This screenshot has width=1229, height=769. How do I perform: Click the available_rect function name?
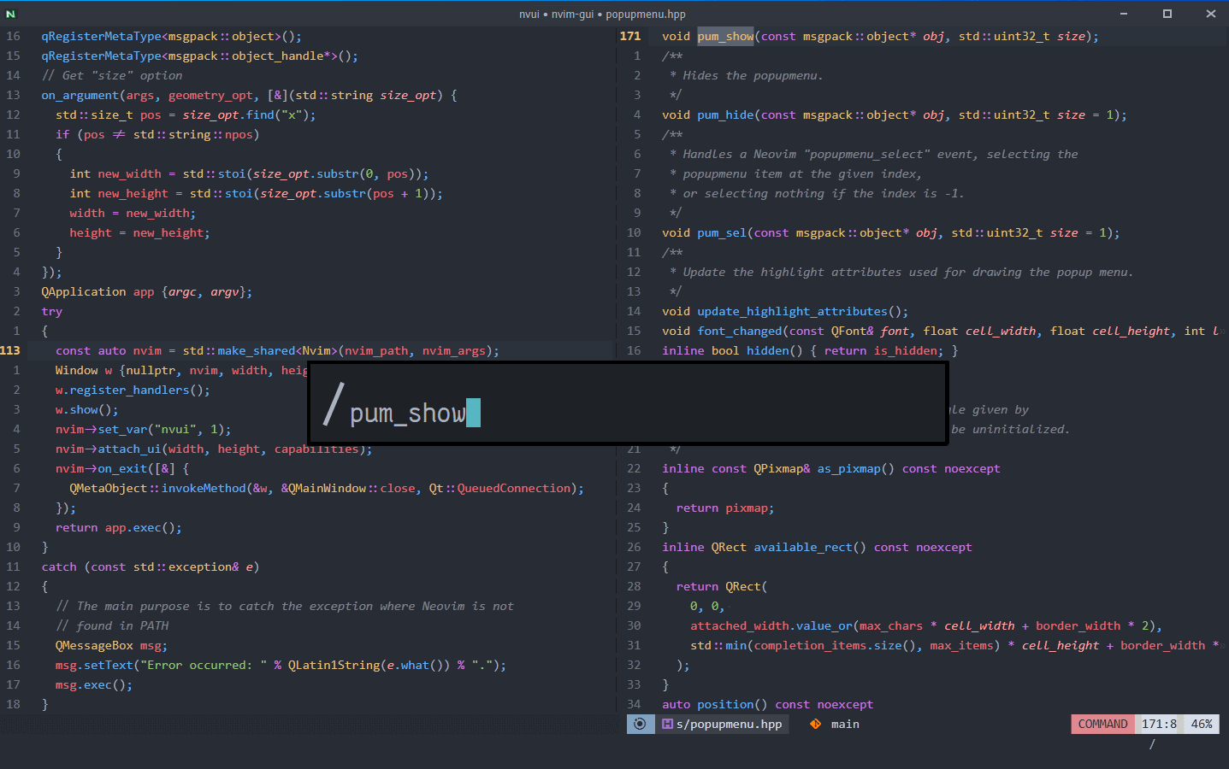click(803, 547)
